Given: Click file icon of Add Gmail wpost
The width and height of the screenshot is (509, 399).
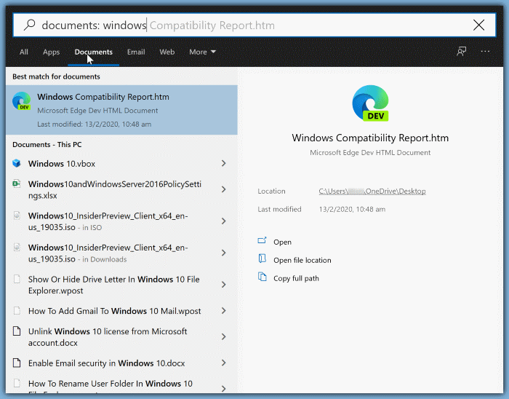Looking at the screenshot, I should coord(17,311).
